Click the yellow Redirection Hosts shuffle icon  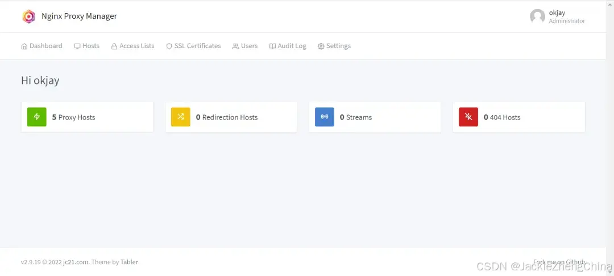(181, 117)
